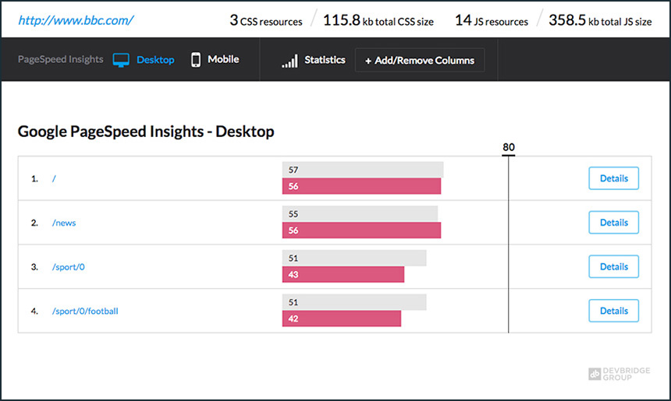Open the /sport/0 page link

click(69, 267)
